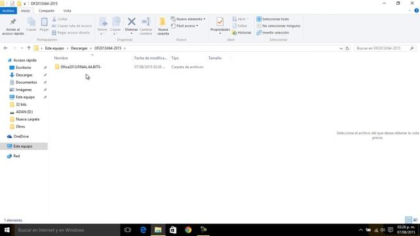
Task: Click Pegar acceso directo
Action: pos(71,33)
